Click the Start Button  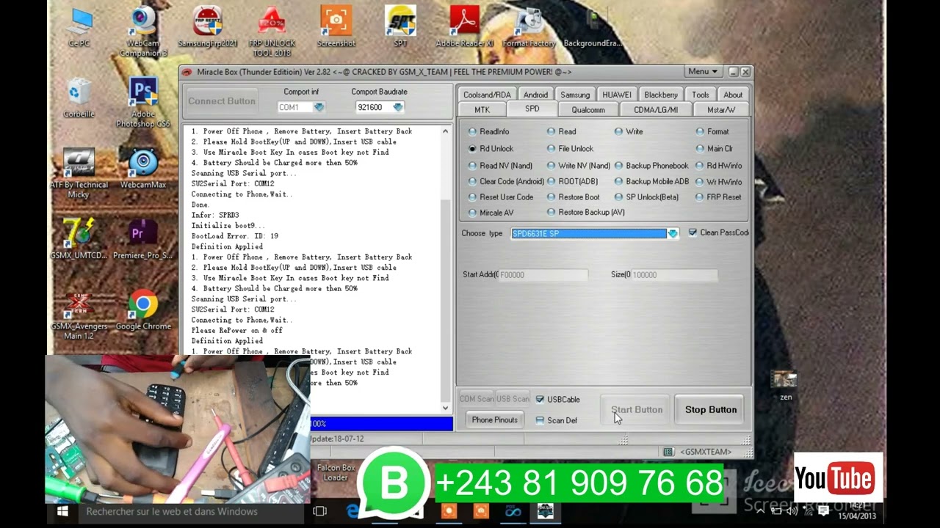(637, 409)
